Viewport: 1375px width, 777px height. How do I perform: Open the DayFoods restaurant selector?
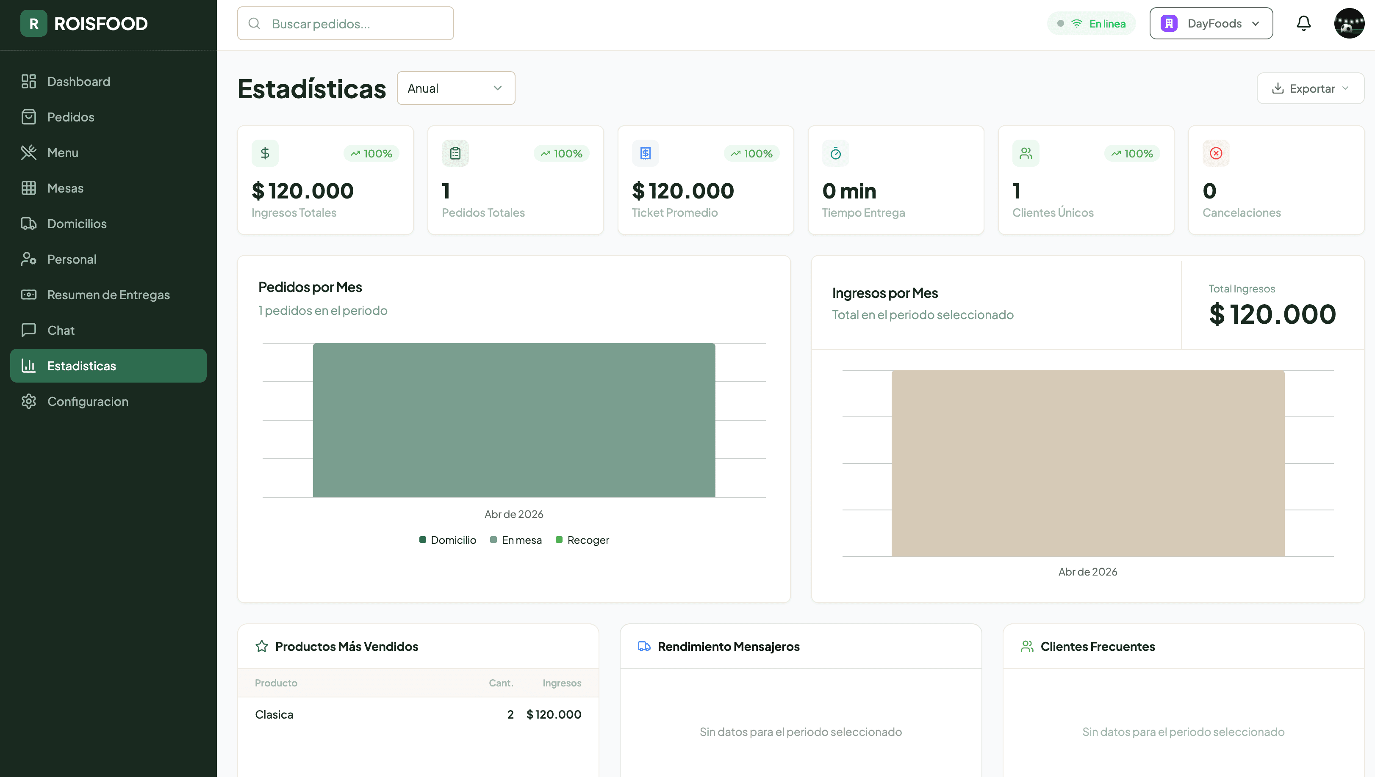(x=1211, y=23)
